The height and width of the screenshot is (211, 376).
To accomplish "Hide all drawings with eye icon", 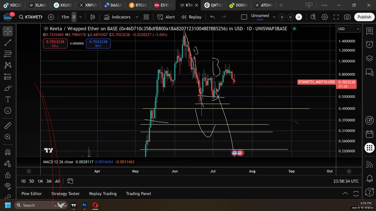I will [x=8, y=186].
